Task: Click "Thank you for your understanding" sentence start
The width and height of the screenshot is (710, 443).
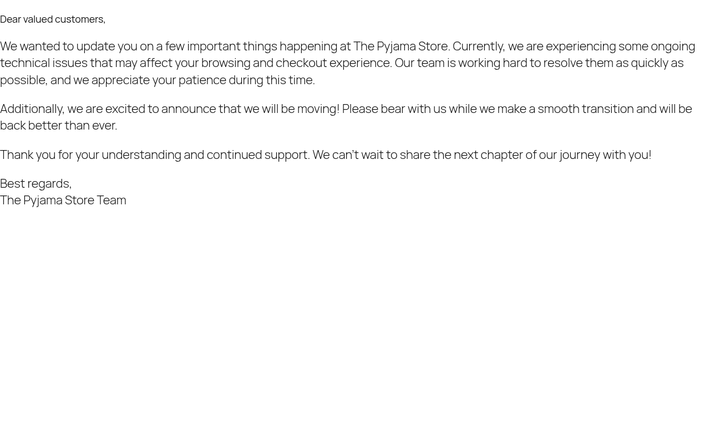Action: point(90,154)
